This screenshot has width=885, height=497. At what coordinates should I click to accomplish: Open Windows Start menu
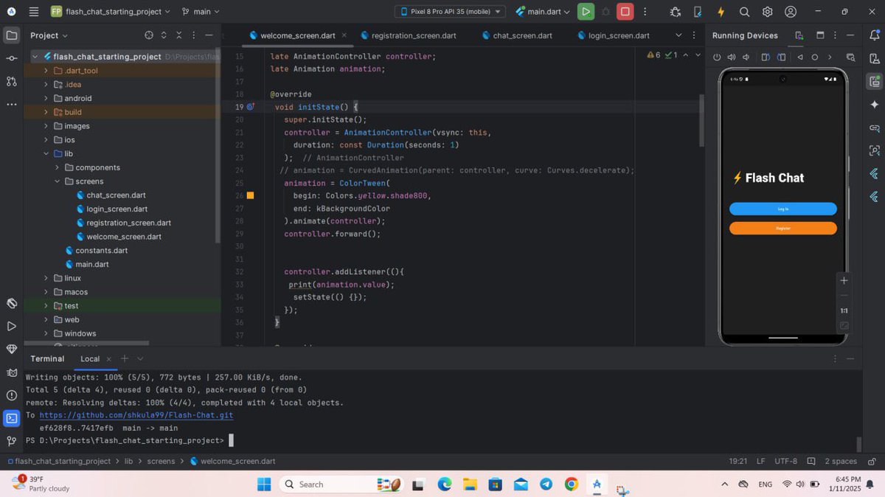click(x=264, y=484)
